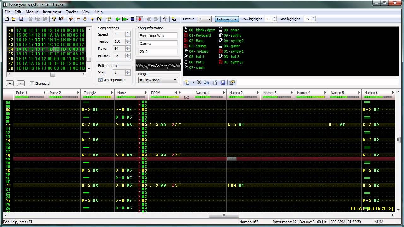Add a frame with the plus-frame icon
The height and width of the screenshot is (227, 404).
pos(70,19)
